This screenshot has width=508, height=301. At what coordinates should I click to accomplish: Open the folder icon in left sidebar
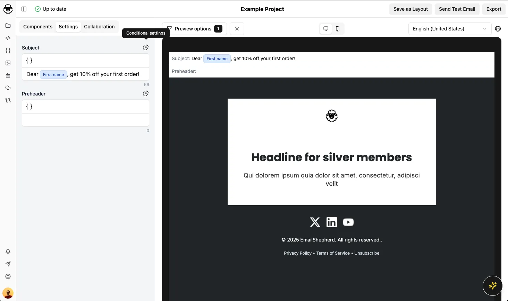8,26
